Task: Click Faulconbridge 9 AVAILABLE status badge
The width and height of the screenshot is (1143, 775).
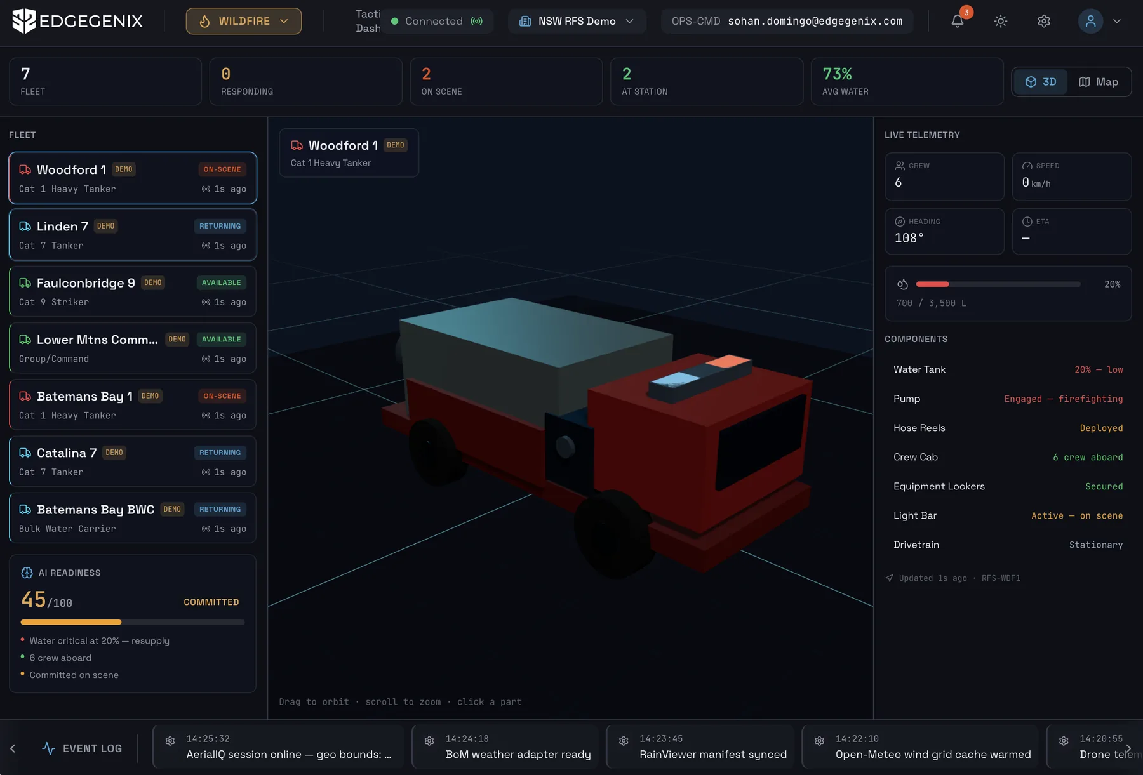Action: pyautogui.click(x=222, y=282)
